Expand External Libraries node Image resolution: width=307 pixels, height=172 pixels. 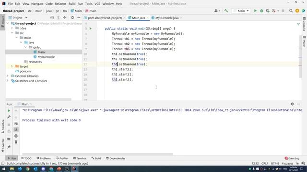pos(8,76)
